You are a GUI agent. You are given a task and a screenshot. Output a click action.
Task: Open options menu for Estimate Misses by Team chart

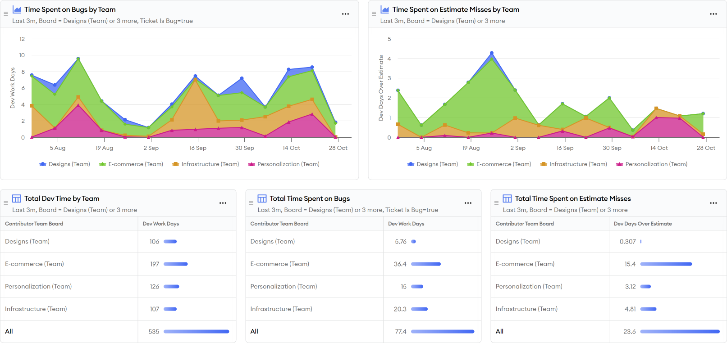pos(713,14)
